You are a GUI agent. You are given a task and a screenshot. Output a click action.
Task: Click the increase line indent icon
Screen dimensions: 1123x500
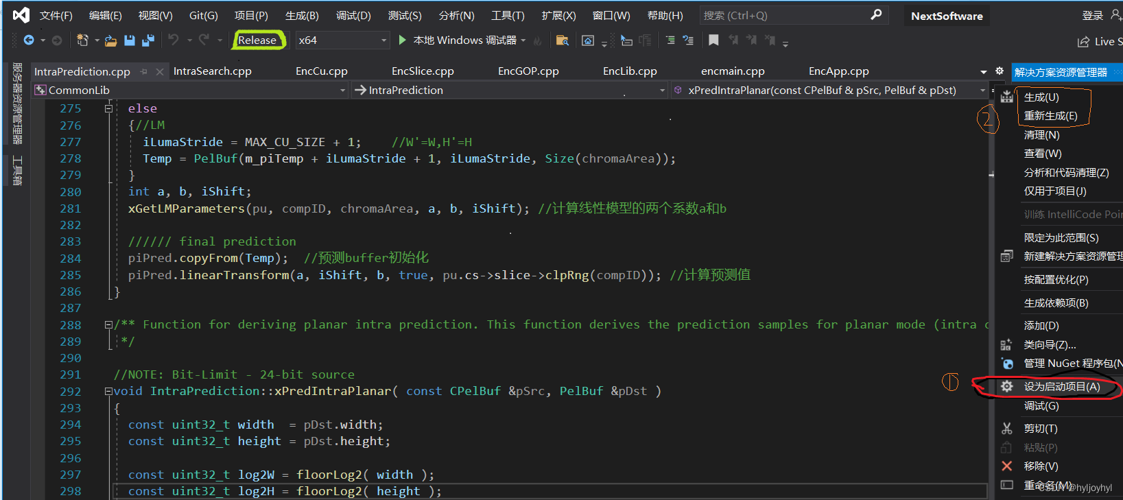670,40
